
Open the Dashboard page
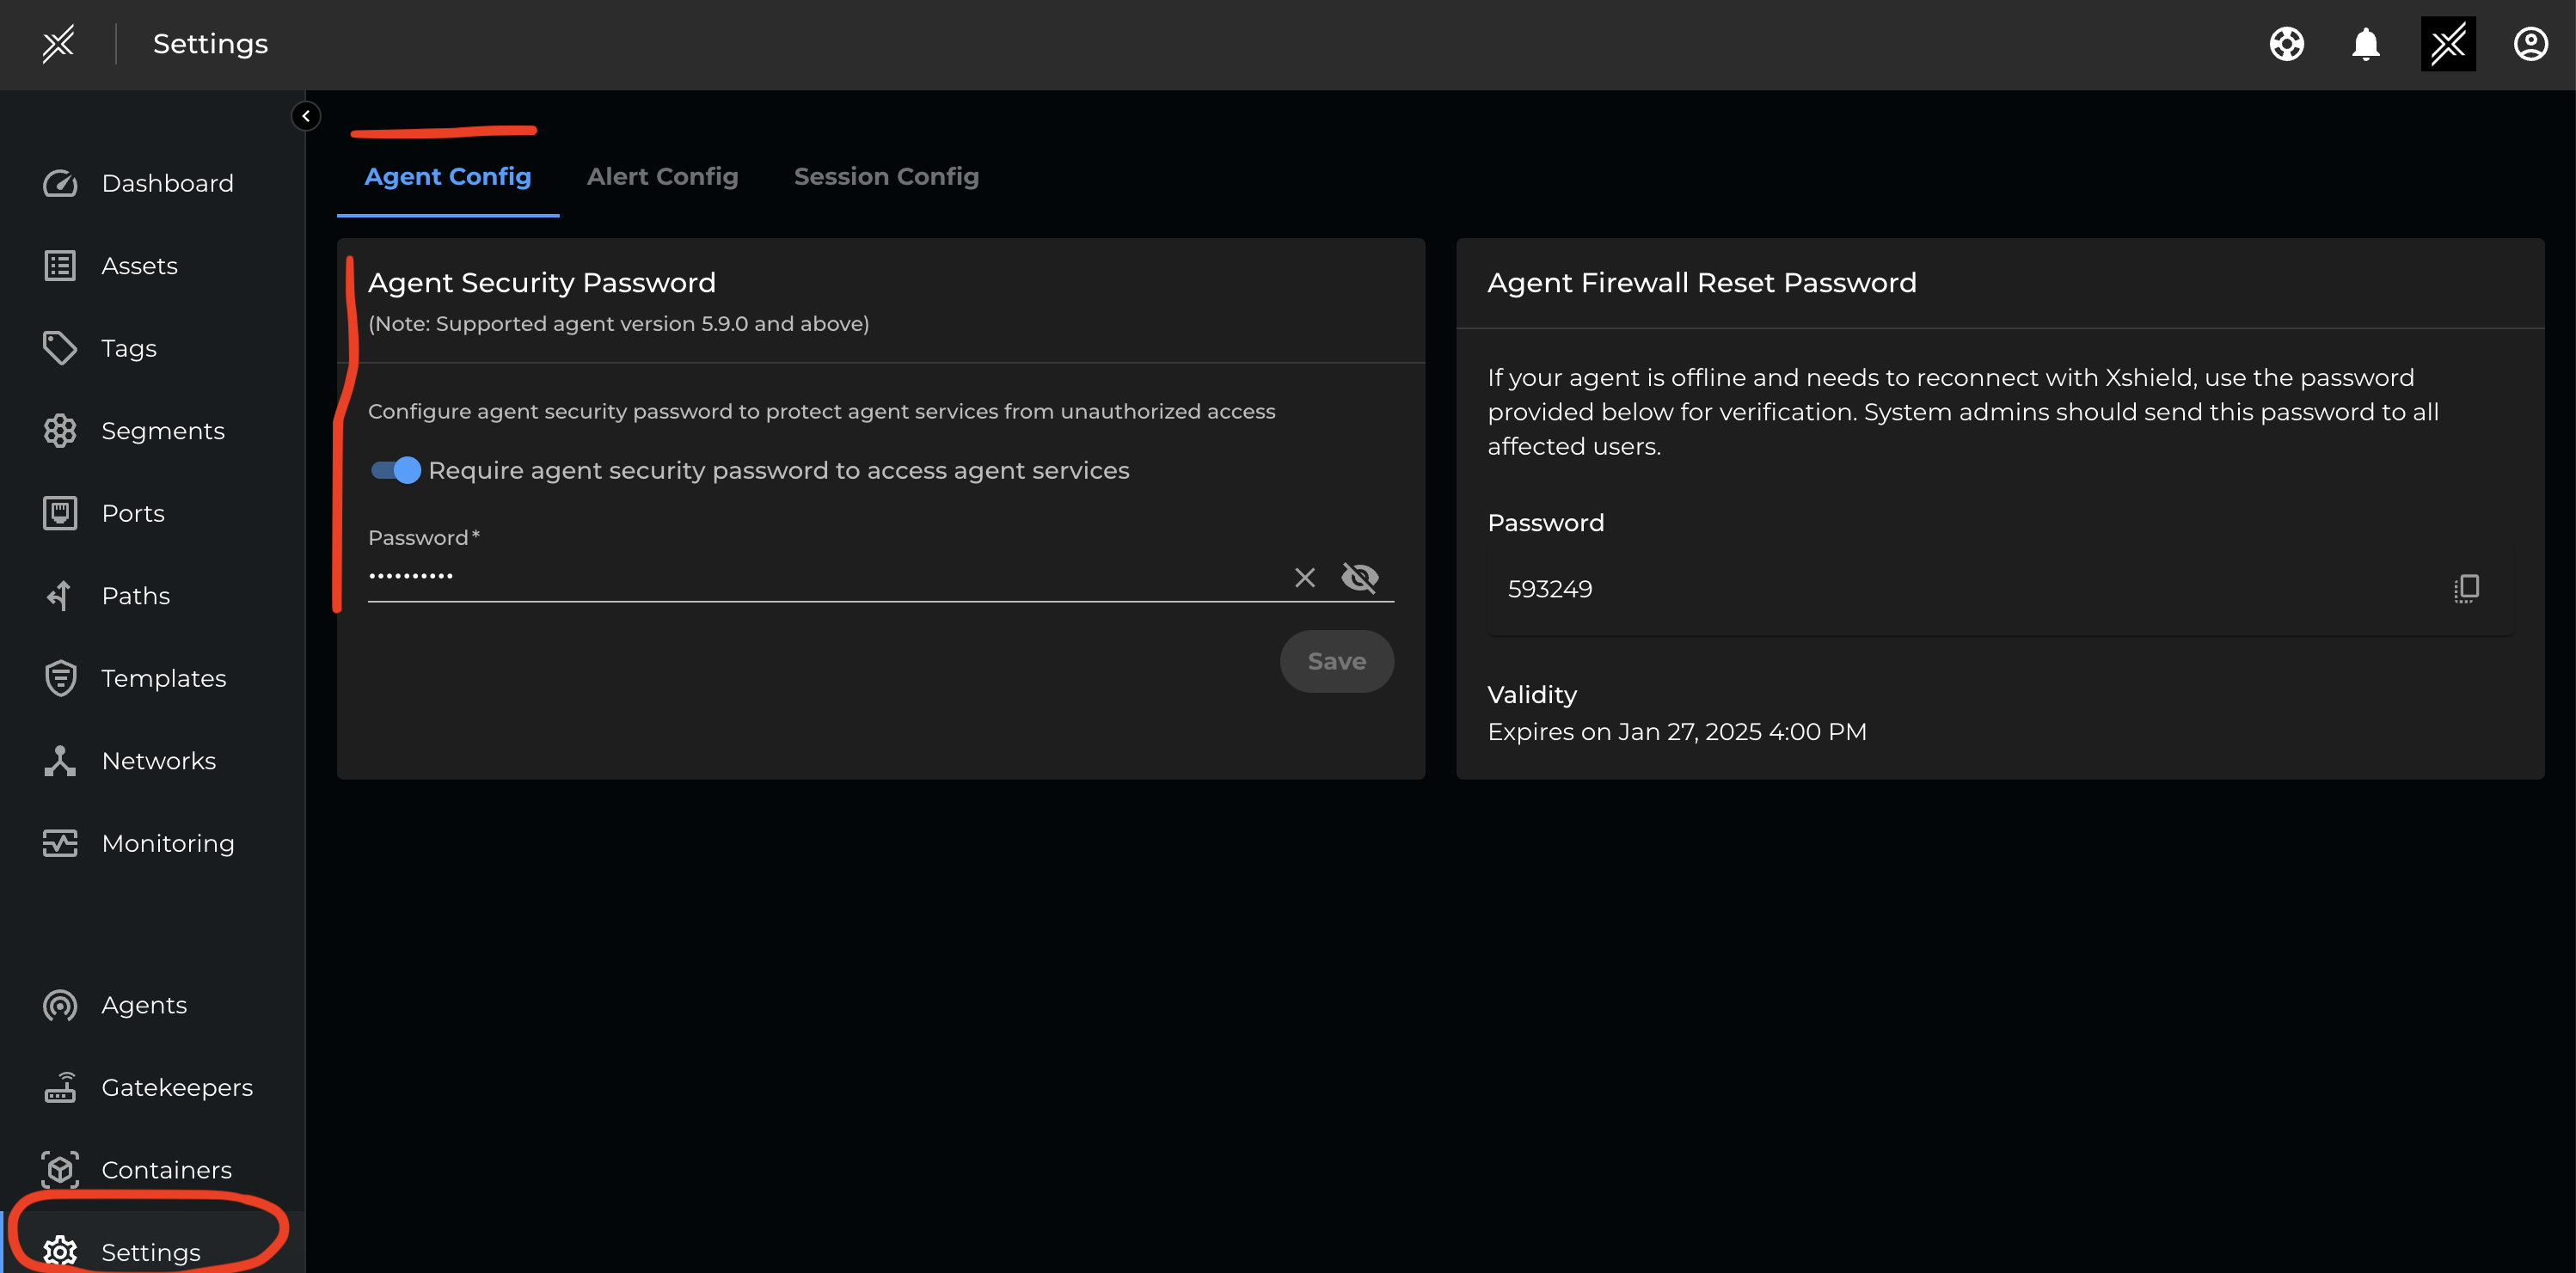[167, 183]
